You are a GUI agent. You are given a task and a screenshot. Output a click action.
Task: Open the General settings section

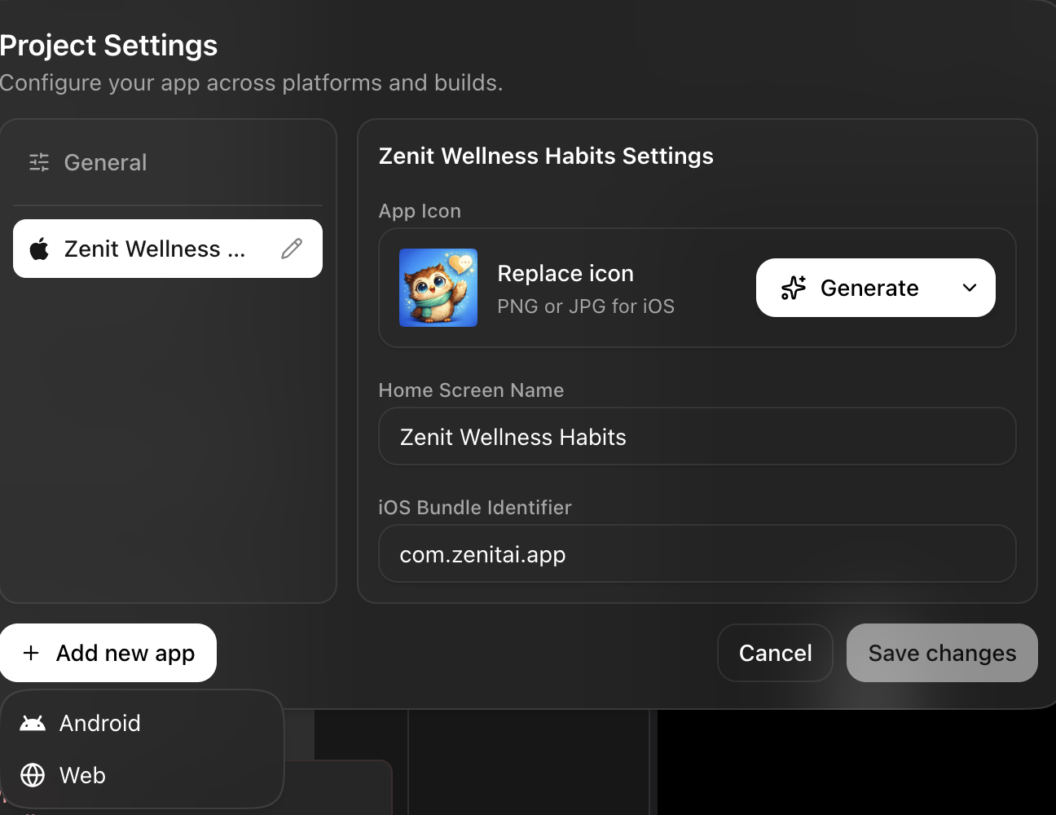(x=168, y=162)
